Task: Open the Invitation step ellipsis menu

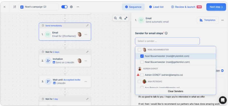Action: pyautogui.click(x=86, y=61)
